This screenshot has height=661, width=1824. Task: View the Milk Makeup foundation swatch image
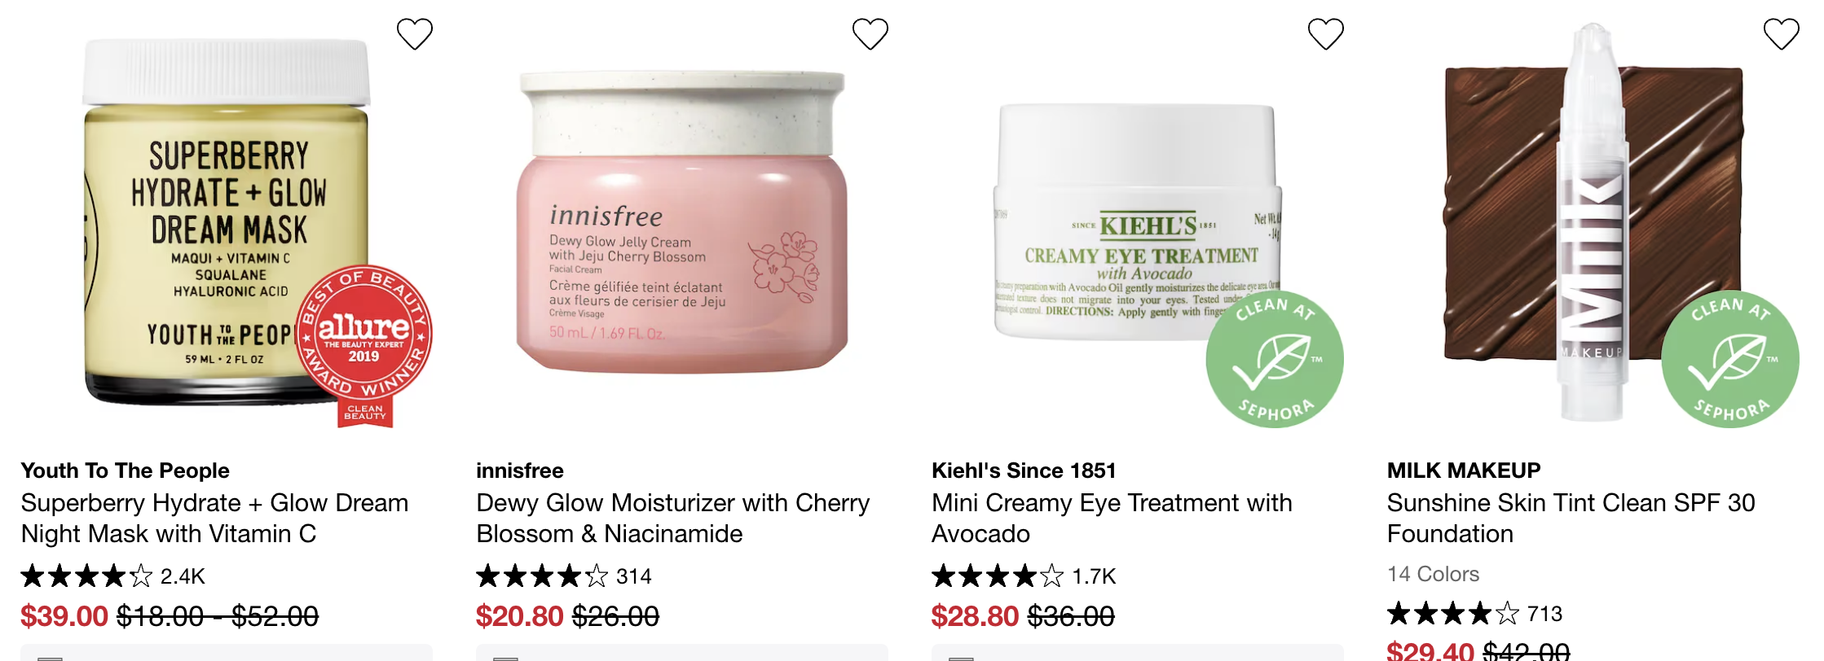point(1593,221)
